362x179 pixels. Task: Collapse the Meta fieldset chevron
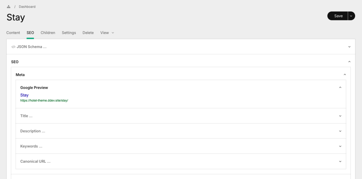[345, 75]
